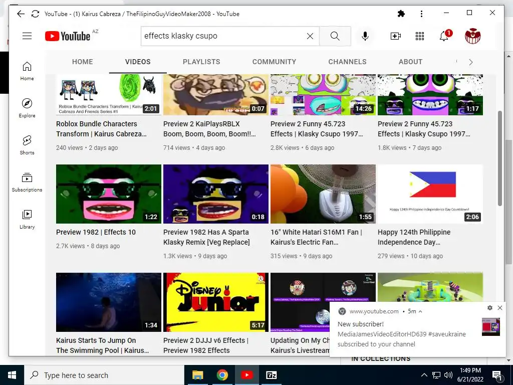
Task: Open the account avatar menu
Action: [473, 36]
